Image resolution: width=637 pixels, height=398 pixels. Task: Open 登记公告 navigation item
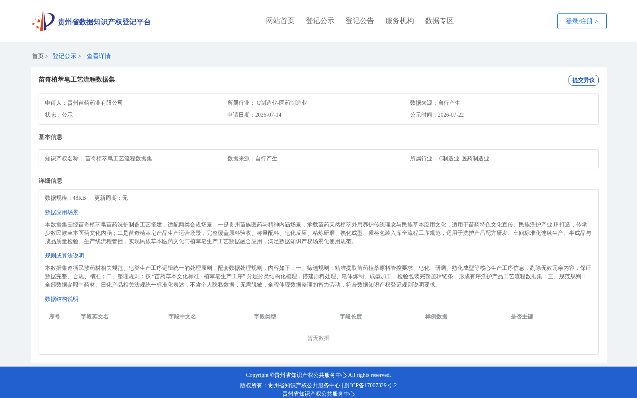tap(360, 21)
